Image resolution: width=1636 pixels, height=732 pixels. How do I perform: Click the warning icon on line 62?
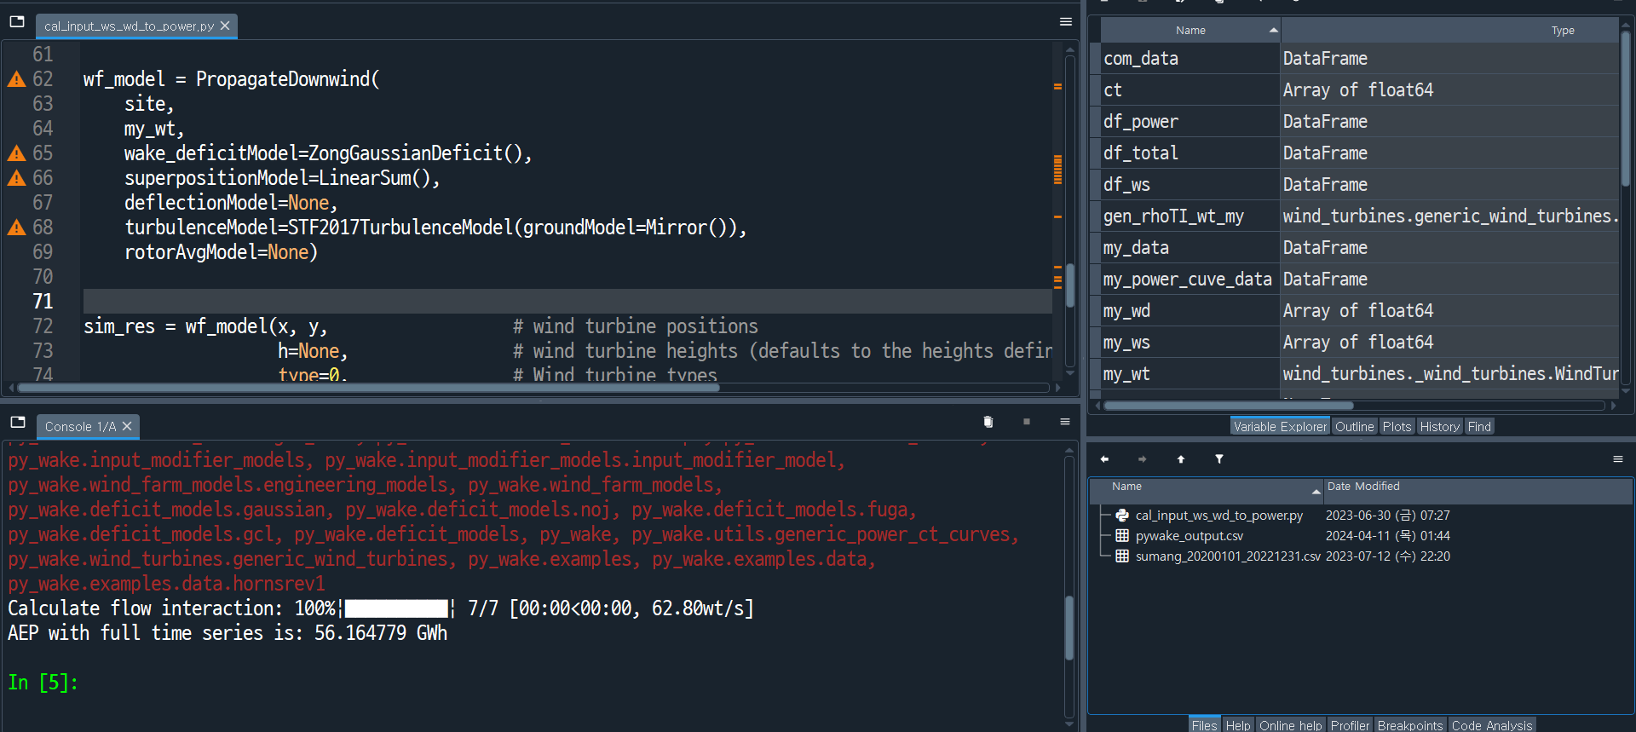16,79
